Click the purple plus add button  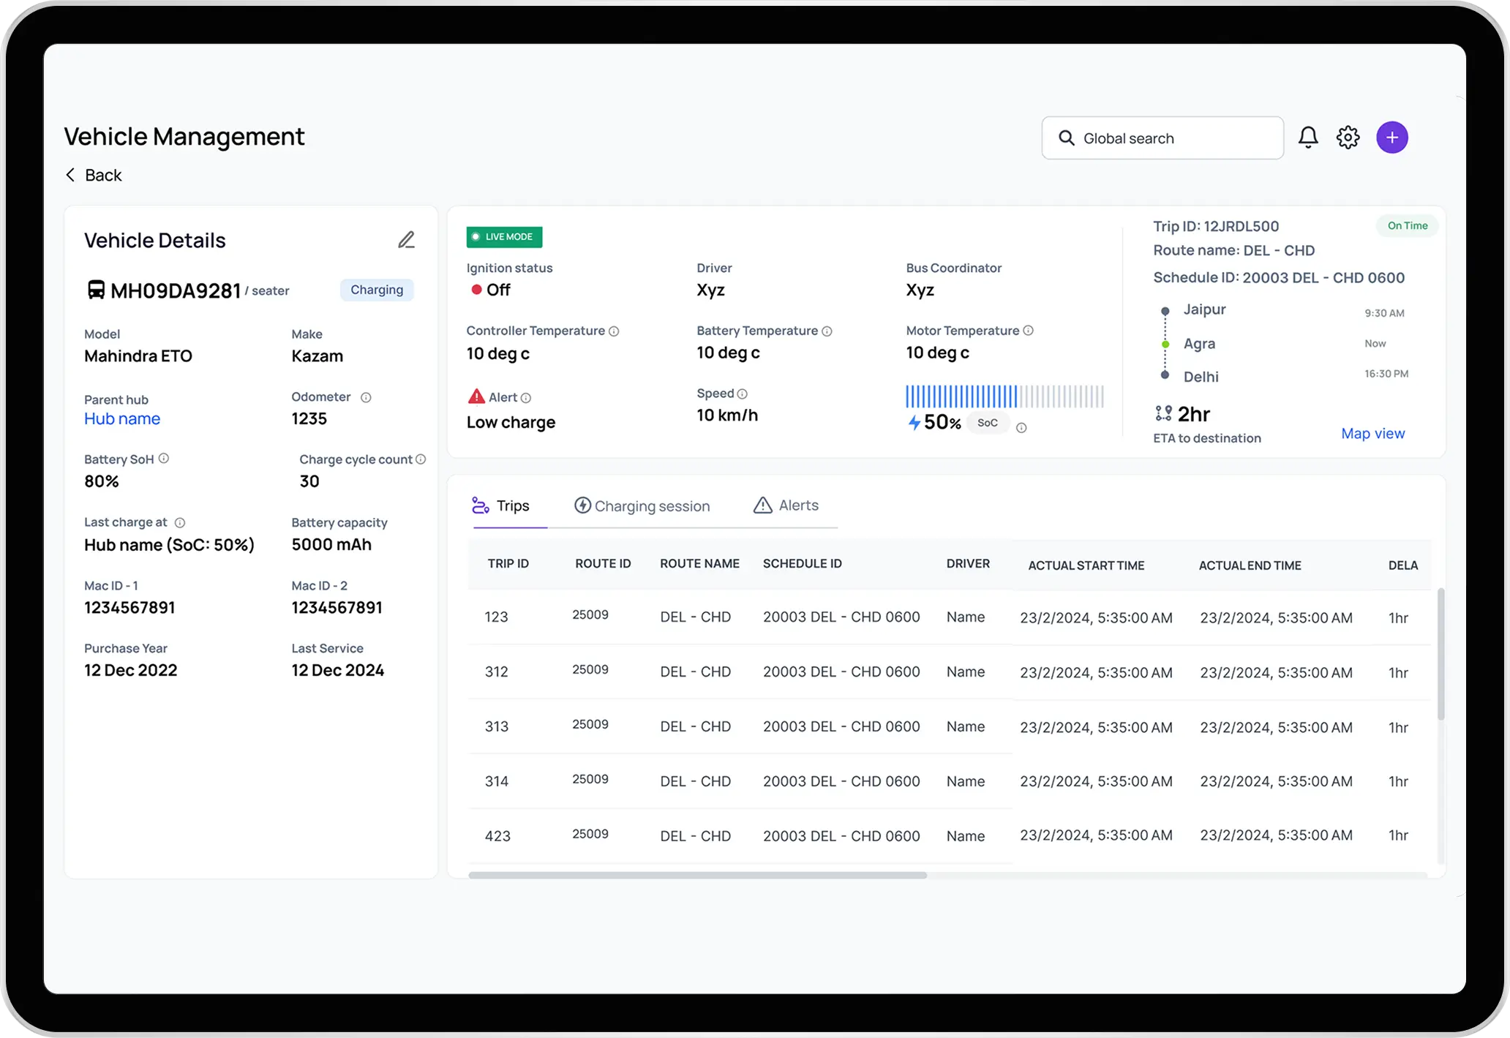(1391, 138)
